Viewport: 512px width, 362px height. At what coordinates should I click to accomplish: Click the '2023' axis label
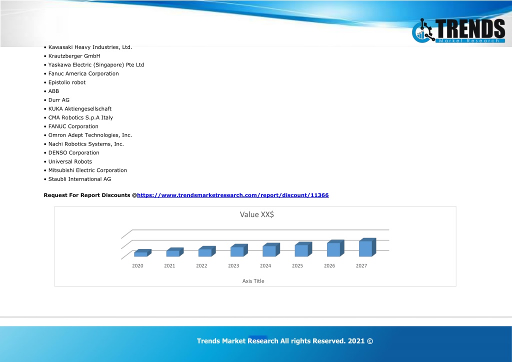[x=233, y=265]
